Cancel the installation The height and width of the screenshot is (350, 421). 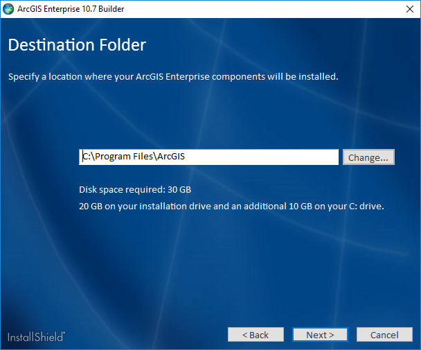[x=384, y=335]
